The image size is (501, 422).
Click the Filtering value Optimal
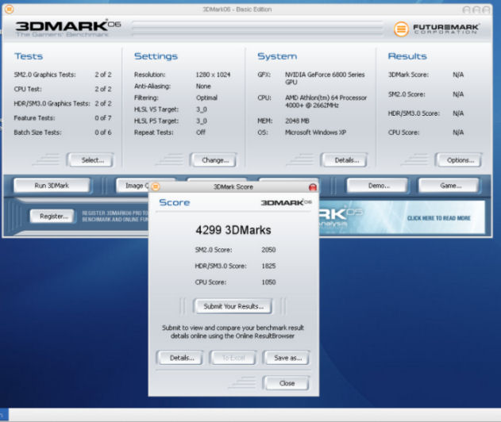(x=206, y=98)
